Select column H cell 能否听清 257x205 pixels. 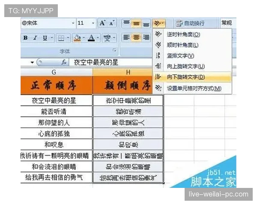click(128, 111)
